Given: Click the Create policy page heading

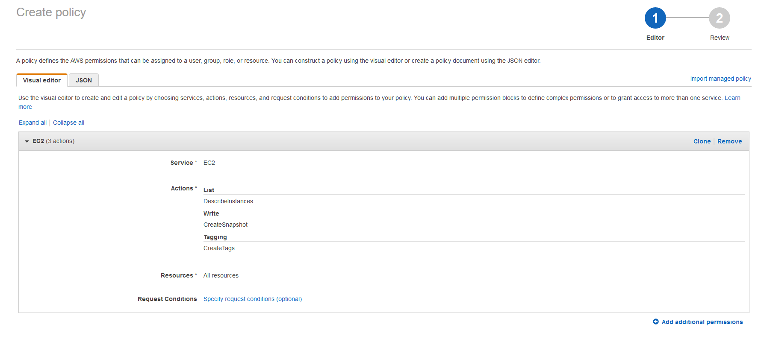Looking at the screenshot, I should [x=51, y=12].
